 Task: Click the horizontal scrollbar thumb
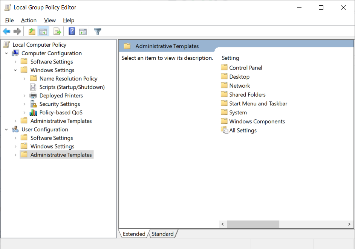pyautogui.click(x=253, y=224)
